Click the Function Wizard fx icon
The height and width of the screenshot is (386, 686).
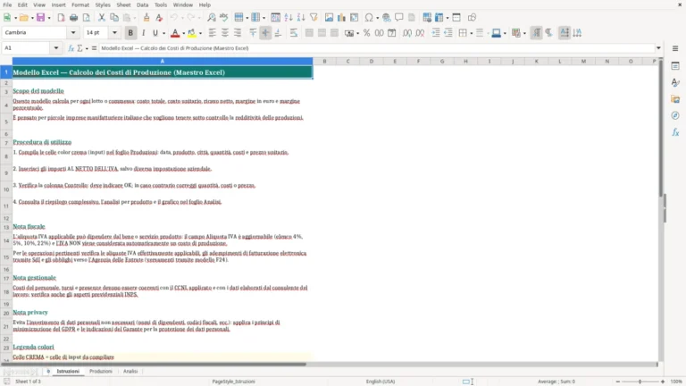tap(71, 48)
